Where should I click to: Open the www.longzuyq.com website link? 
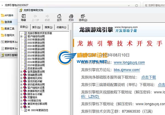point(129,62)
